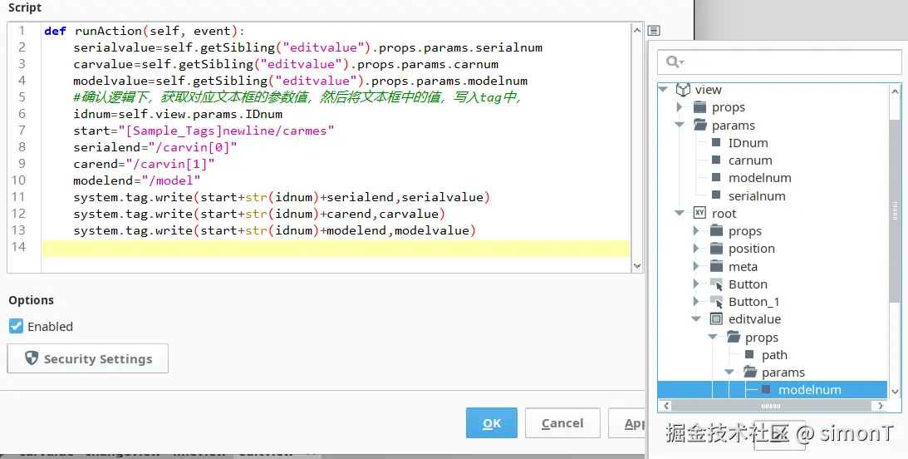Click the view cube icon in tree
Image resolution: width=908 pixels, height=459 pixels.
pyautogui.click(x=684, y=90)
